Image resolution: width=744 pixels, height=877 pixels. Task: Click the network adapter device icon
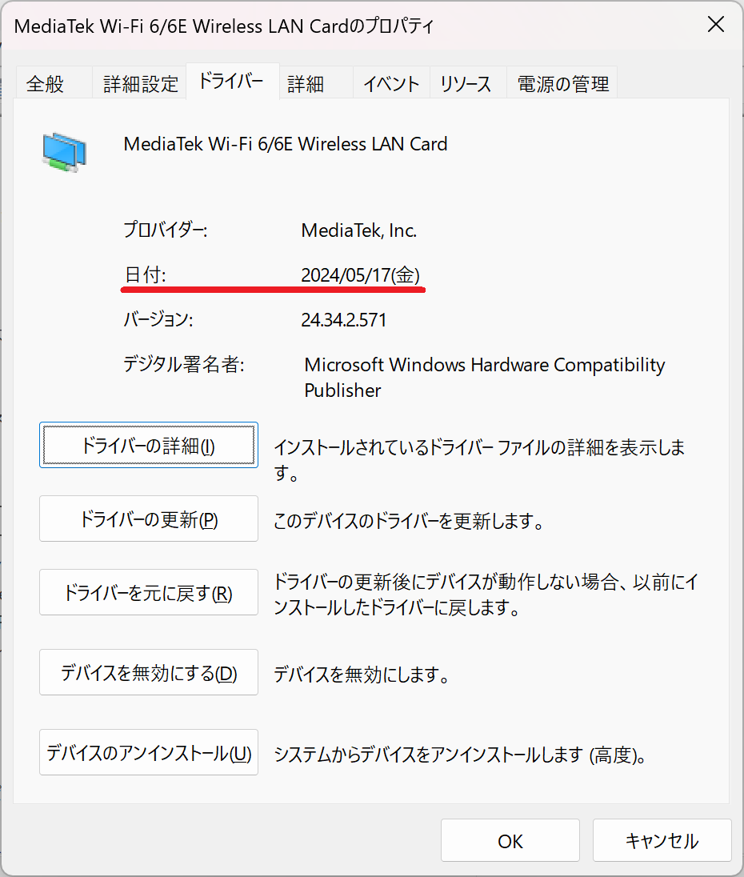[64, 152]
